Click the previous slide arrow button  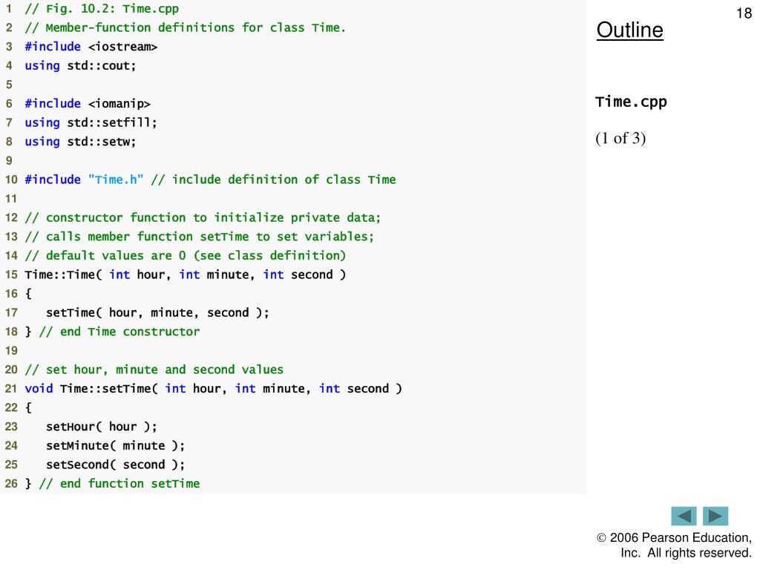point(684,517)
